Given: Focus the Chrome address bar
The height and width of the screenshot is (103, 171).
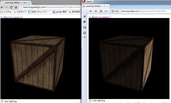Looking at the screenshot, I should pos(50,7).
